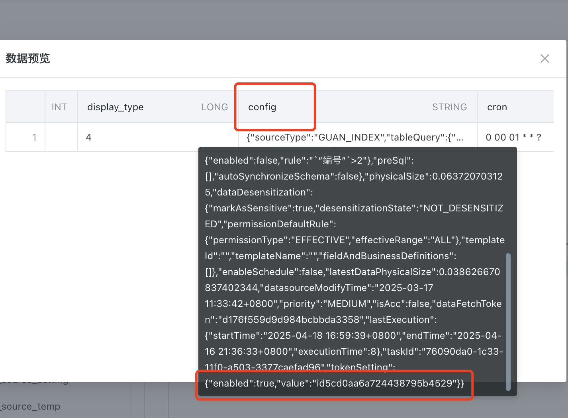Screen dimensions: 568x418
Task: Click the permissionType EFFECTIVE line in tooltip
Action: (355, 240)
